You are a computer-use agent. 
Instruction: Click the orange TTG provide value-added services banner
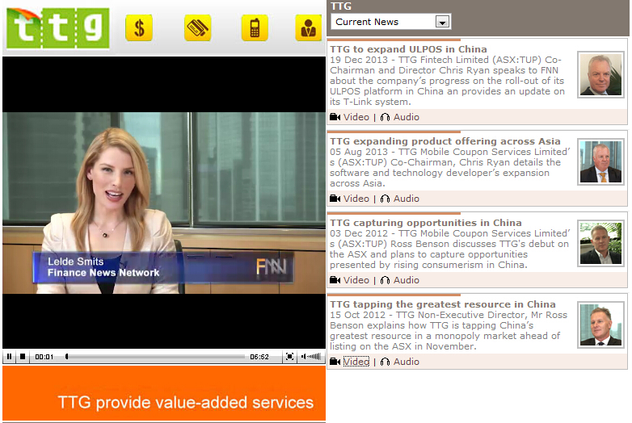(164, 393)
